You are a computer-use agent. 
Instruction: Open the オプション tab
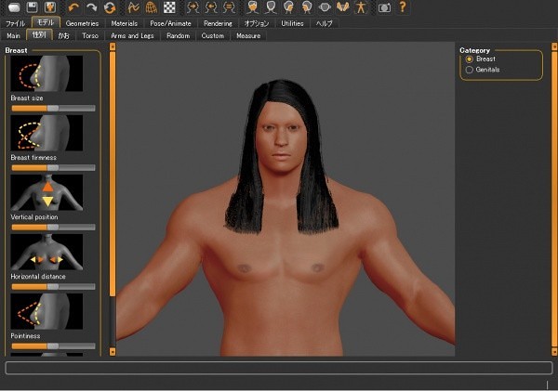[x=257, y=23]
